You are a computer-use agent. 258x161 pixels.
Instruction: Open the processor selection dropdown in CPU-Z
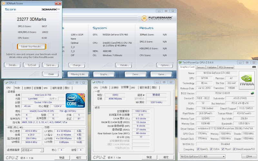click(x=33, y=150)
